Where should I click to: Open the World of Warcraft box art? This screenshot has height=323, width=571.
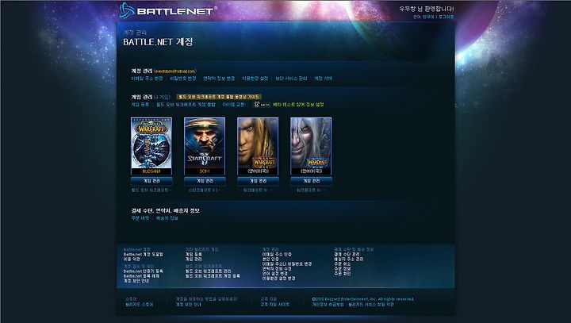151,146
